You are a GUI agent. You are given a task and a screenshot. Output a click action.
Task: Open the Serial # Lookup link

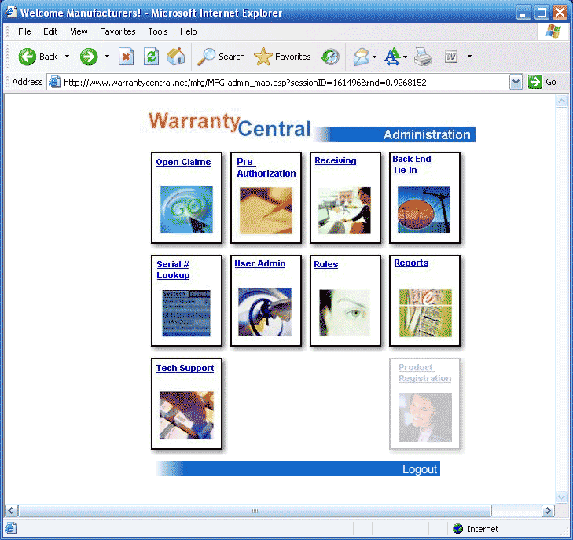tap(173, 270)
